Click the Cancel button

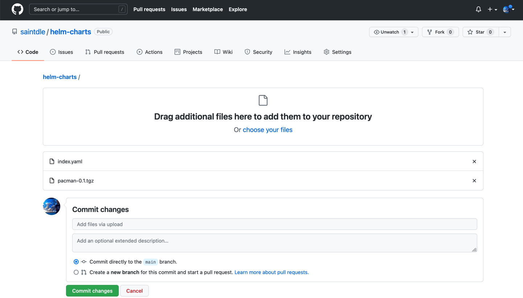pos(134,291)
